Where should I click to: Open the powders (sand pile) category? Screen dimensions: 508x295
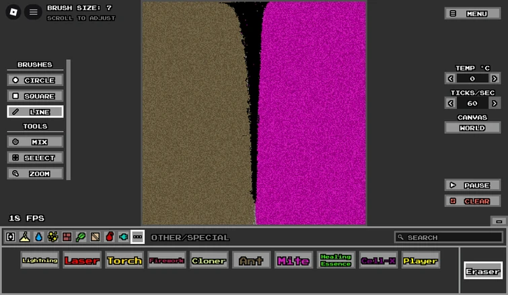(25, 237)
